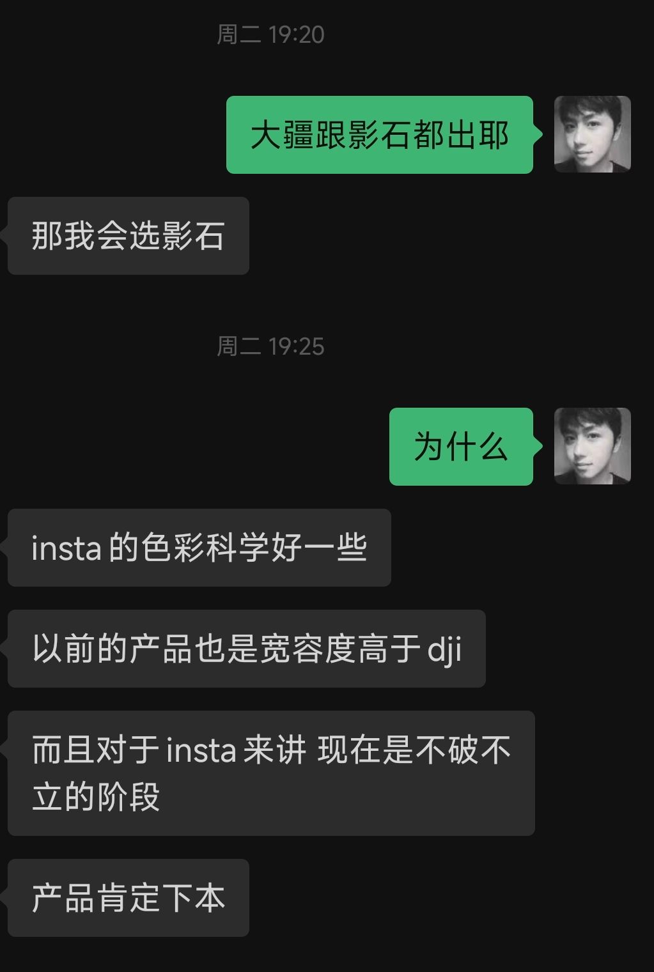The width and height of the screenshot is (654, 972).
Task: Click 宽容度 text in the gray bubble
Action: click(308, 649)
